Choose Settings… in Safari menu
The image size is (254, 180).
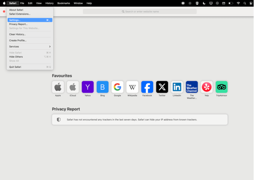pos(30,20)
